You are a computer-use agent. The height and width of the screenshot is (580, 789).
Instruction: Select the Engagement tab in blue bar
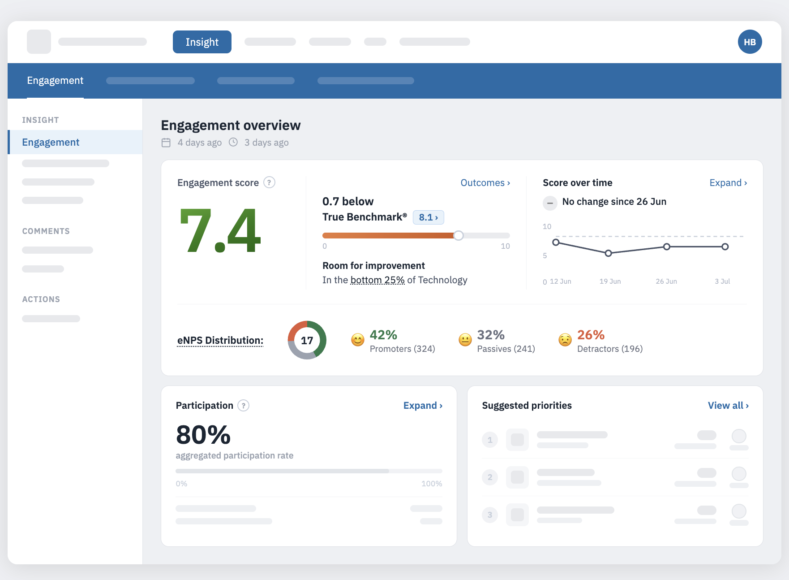pos(55,81)
